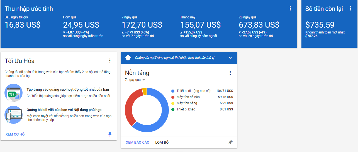358x152 pixels.
Task: Select the 'Thiết bị di động cao cấp' legend label
Action: point(194,91)
